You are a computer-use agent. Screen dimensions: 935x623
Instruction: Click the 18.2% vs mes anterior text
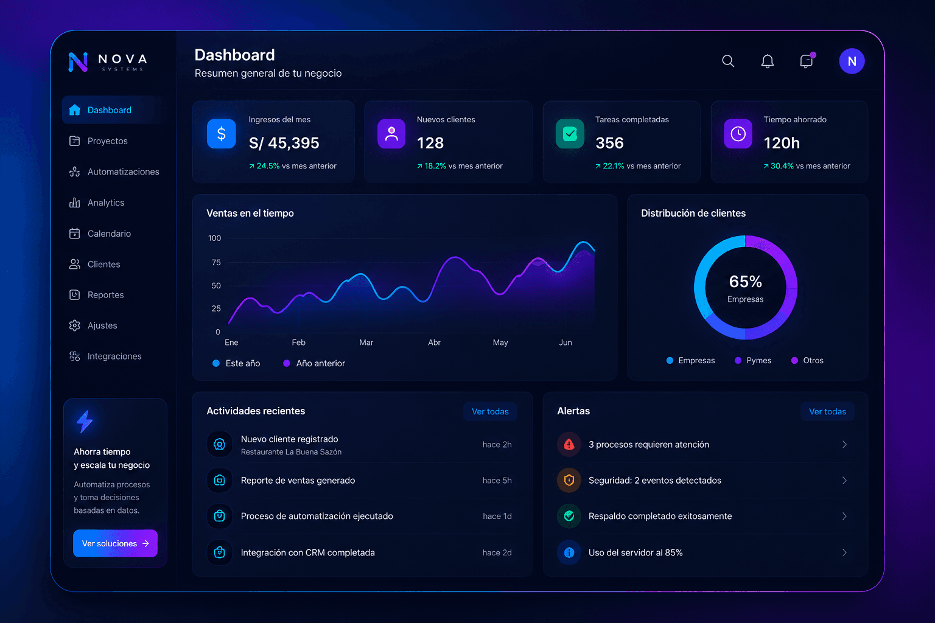tap(460, 166)
